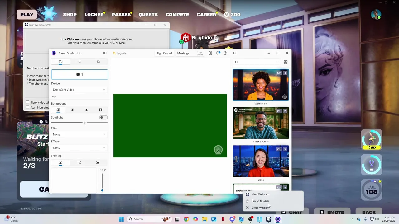Tick Blank video checkbox in Iriun Webcam
This screenshot has width=399, height=224.
28,102
